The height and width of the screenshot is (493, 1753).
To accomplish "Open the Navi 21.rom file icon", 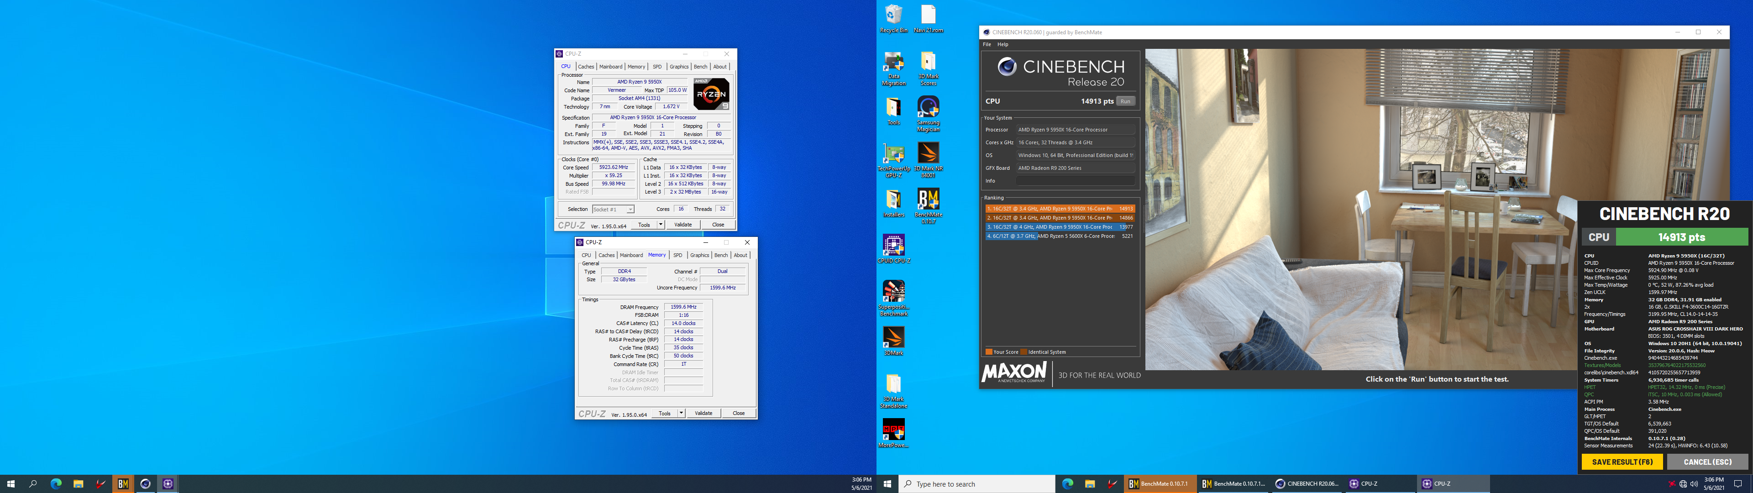I will click(x=928, y=18).
